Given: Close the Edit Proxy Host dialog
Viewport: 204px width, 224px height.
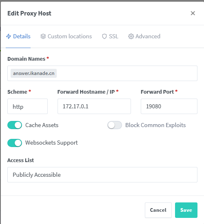Looking at the screenshot, I should click(x=193, y=13).
